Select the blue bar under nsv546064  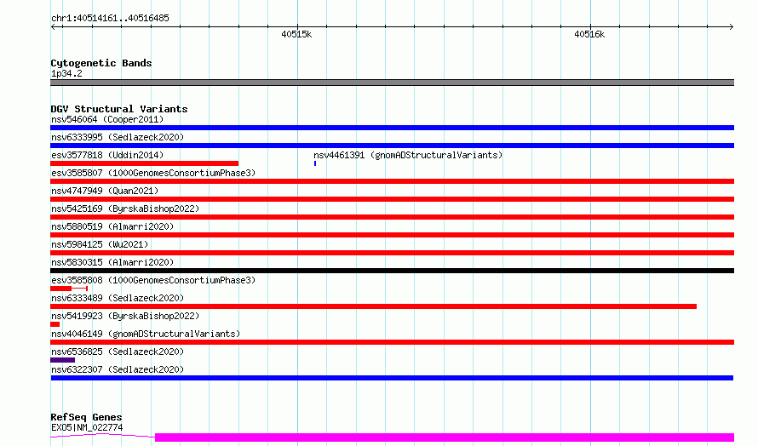tap(392, 128)
